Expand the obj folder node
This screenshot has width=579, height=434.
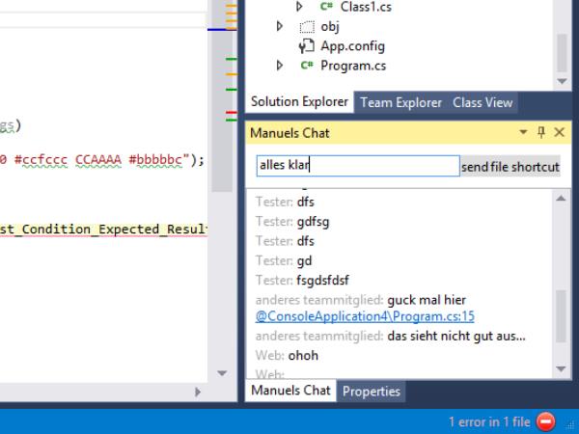(x=280, y=26)
